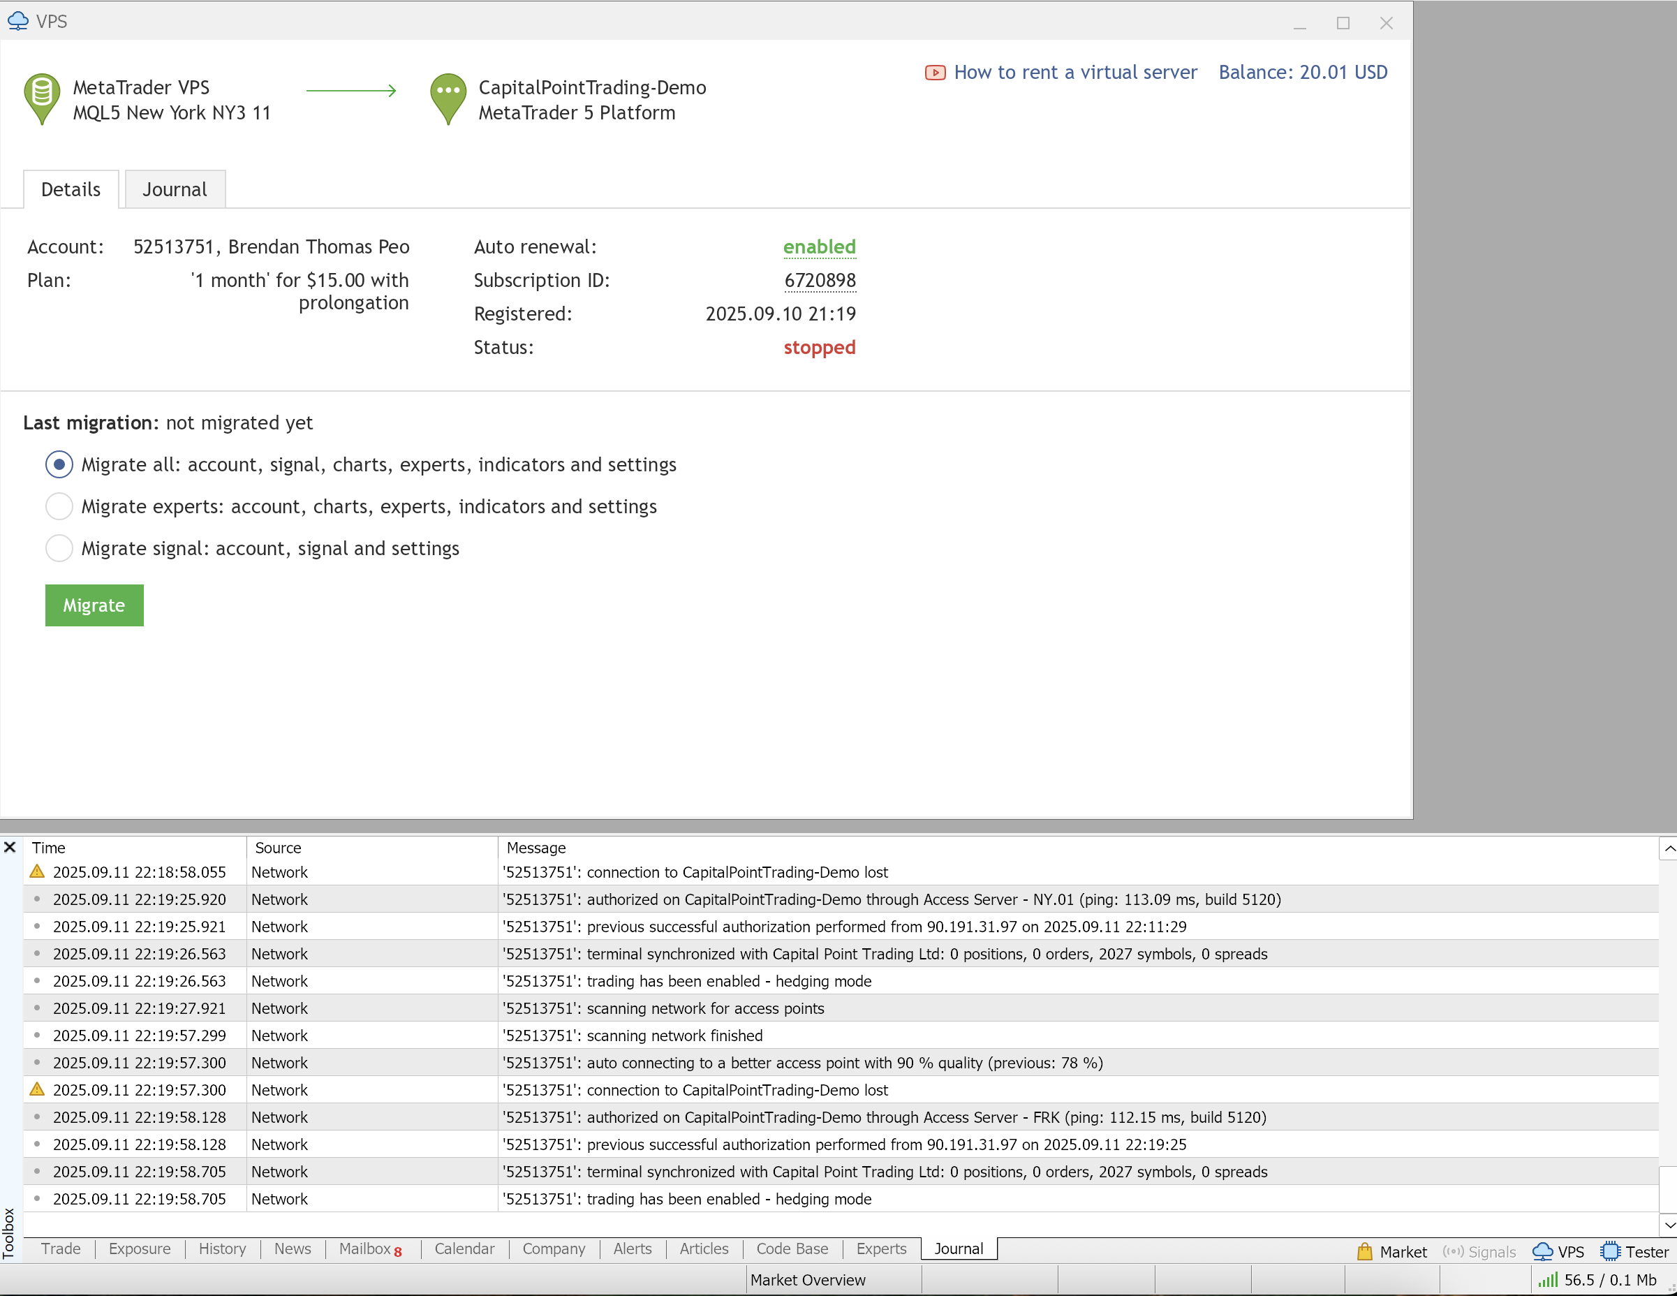Viewport: 1677px width, 1296px height.
Task: Click 56.5 / 0.1 Mb traffic indicator
Action: [x=1610, y=1280]
